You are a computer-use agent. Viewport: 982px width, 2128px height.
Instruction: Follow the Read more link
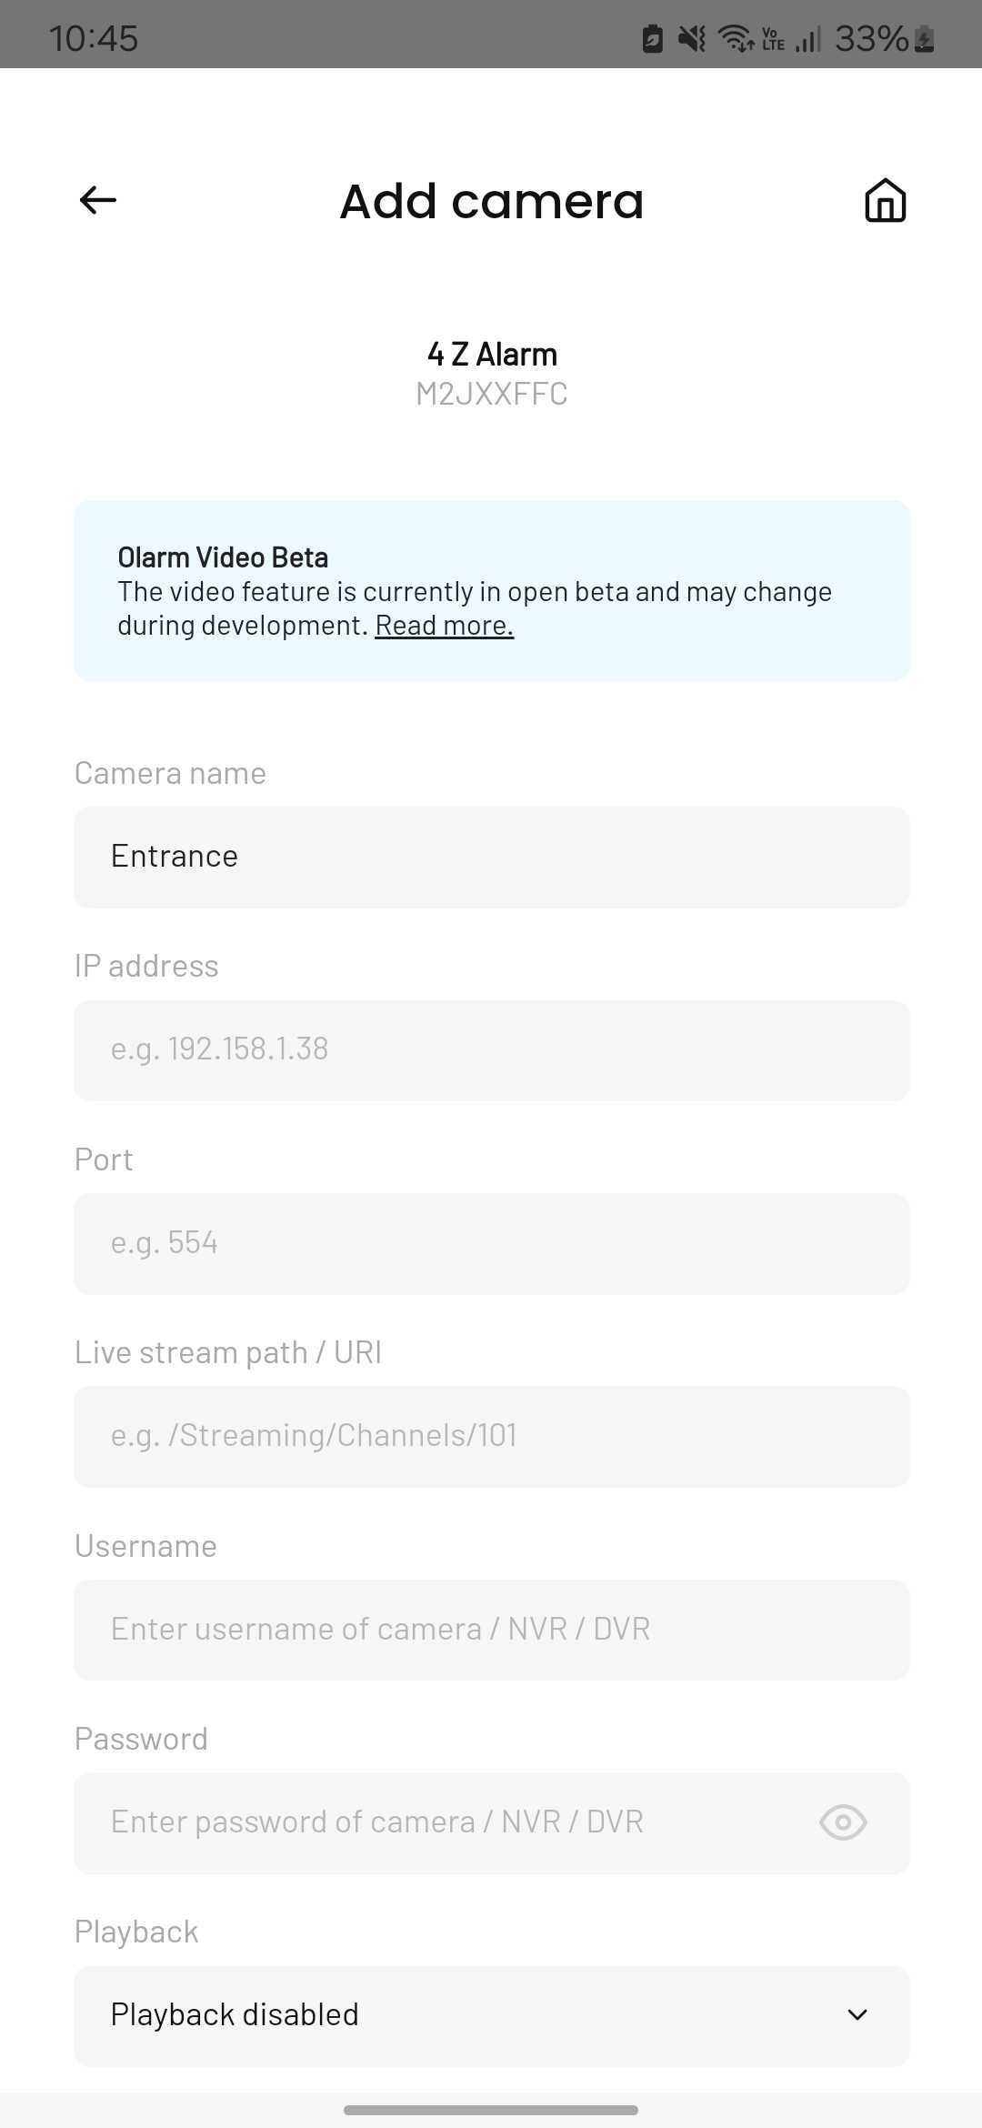coord(445,626)
